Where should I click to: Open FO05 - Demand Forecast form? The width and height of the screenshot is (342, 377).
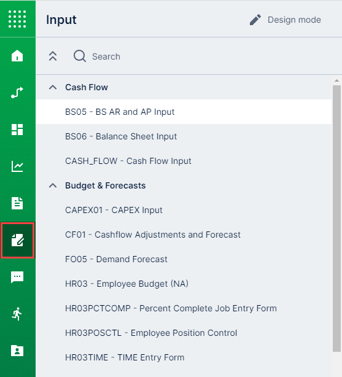click(x=184, y=259)
